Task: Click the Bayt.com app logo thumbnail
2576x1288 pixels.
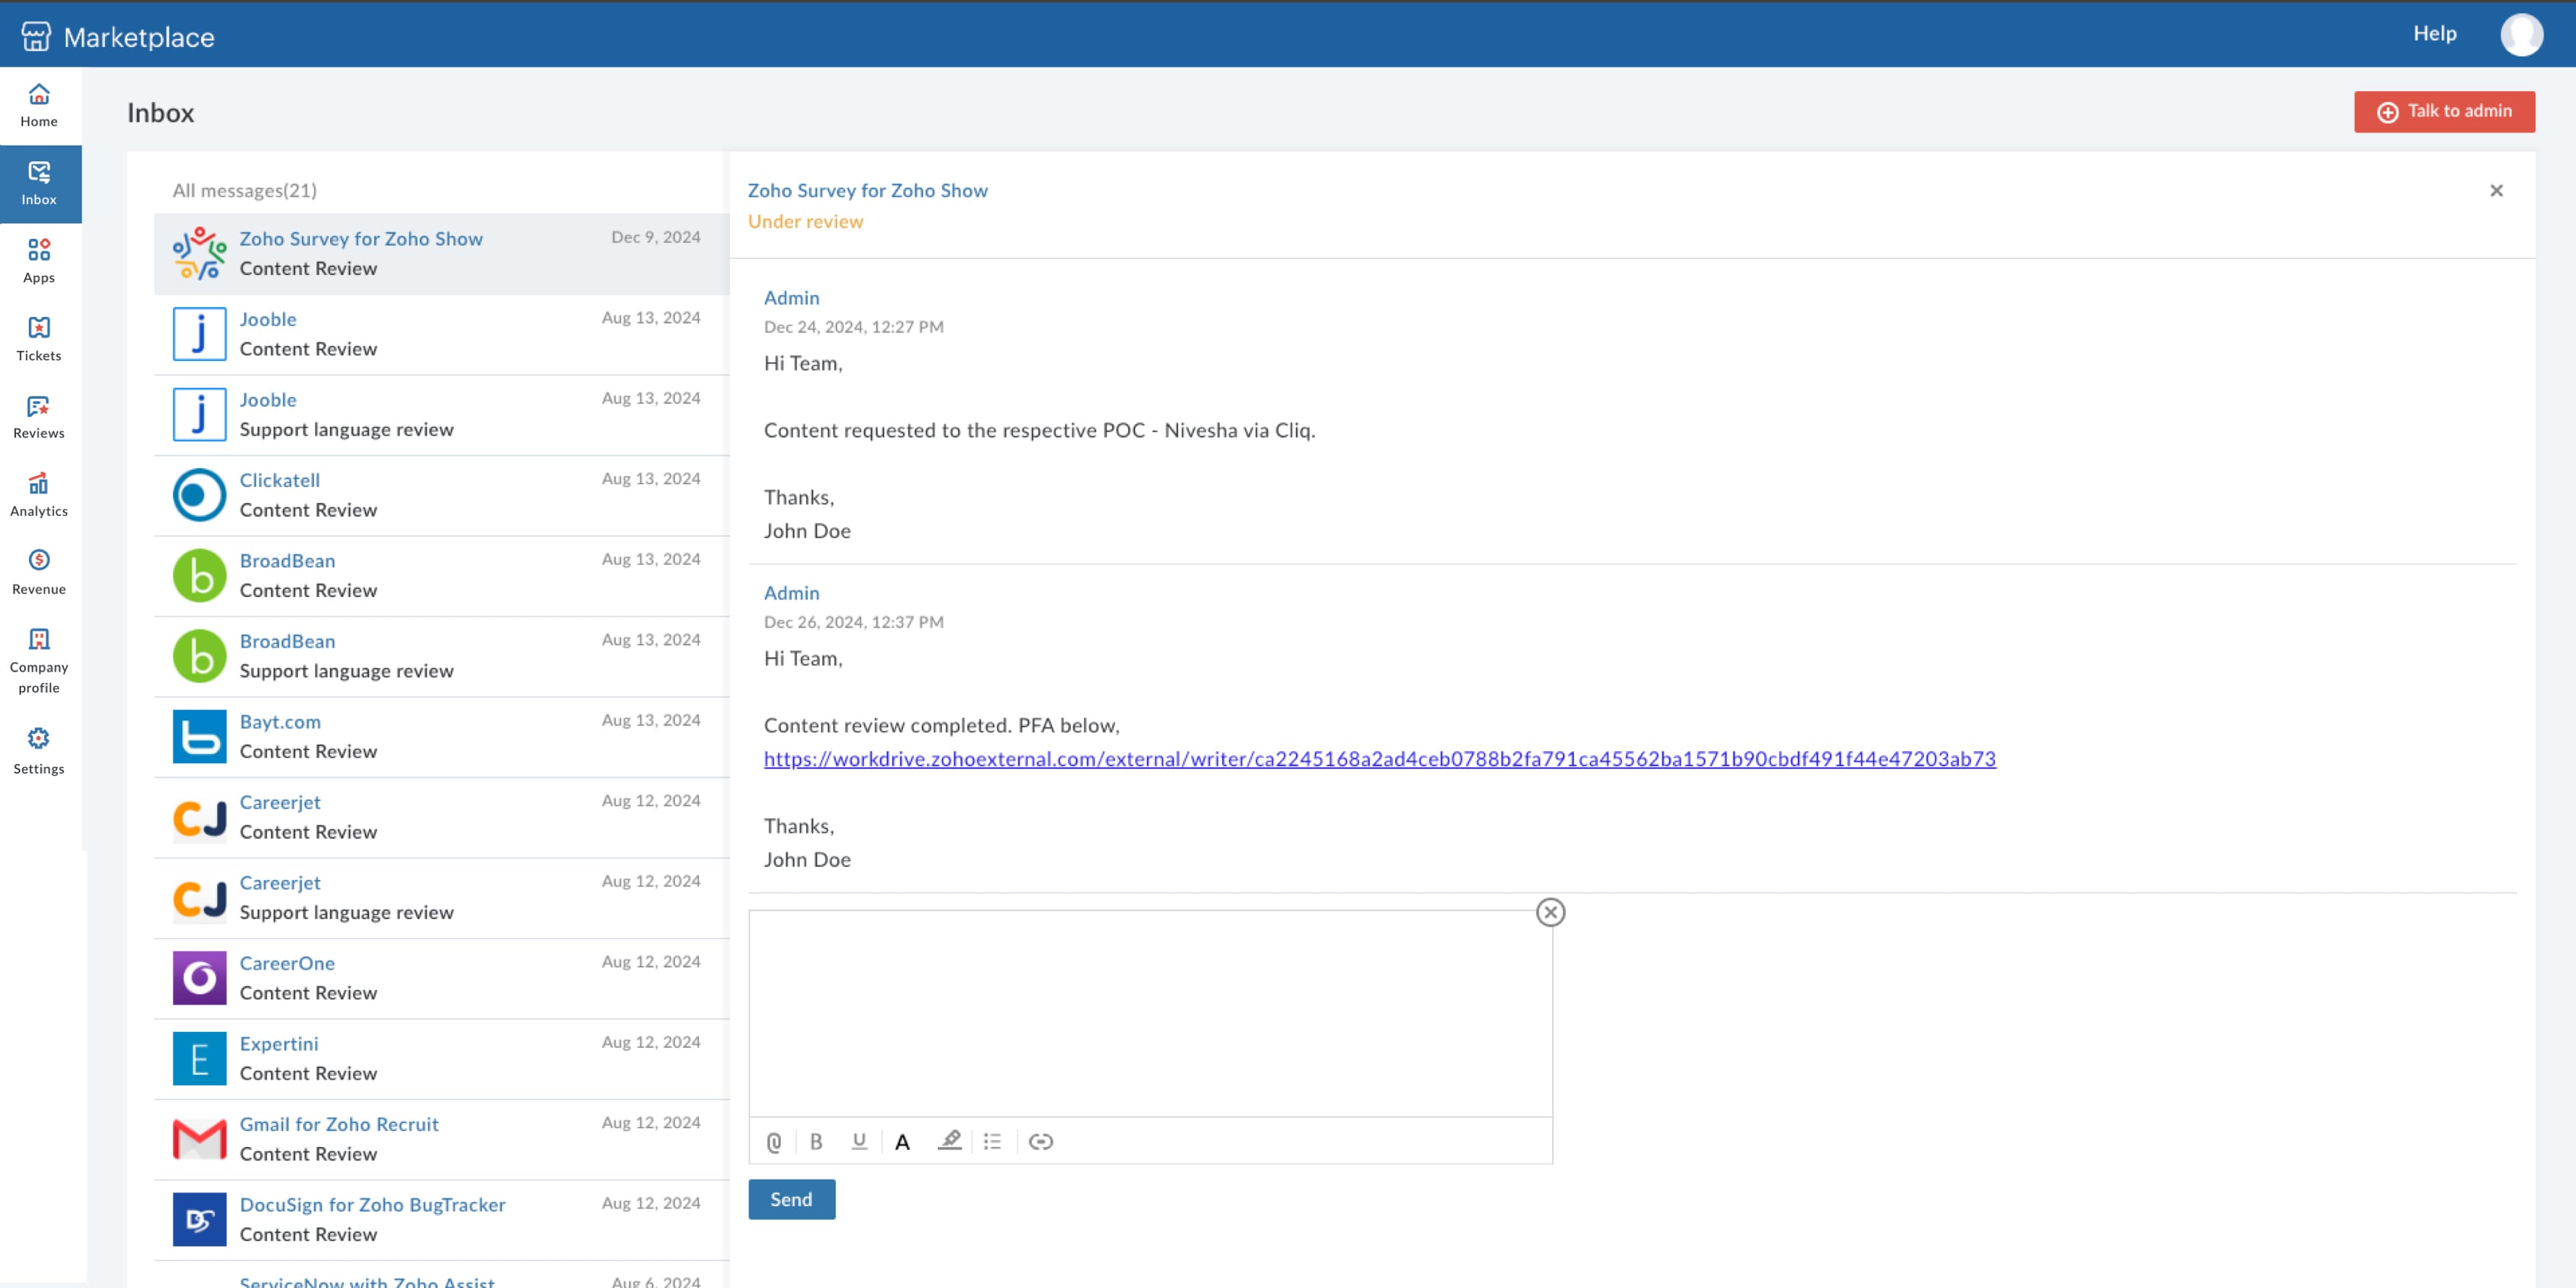Action: 199,737
